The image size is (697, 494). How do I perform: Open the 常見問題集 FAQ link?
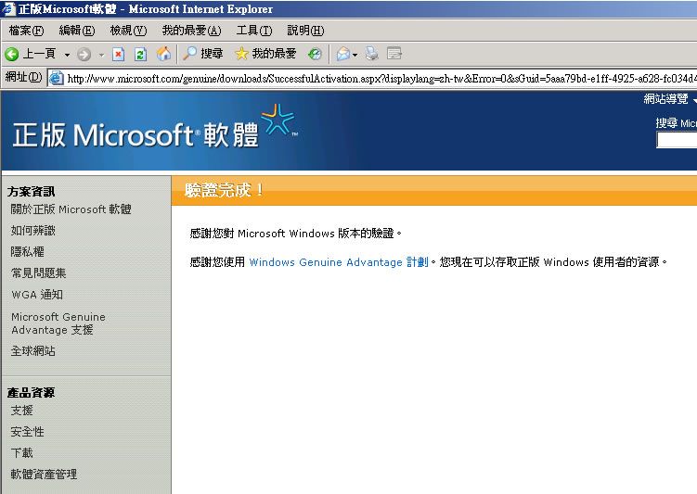point(38,273)
